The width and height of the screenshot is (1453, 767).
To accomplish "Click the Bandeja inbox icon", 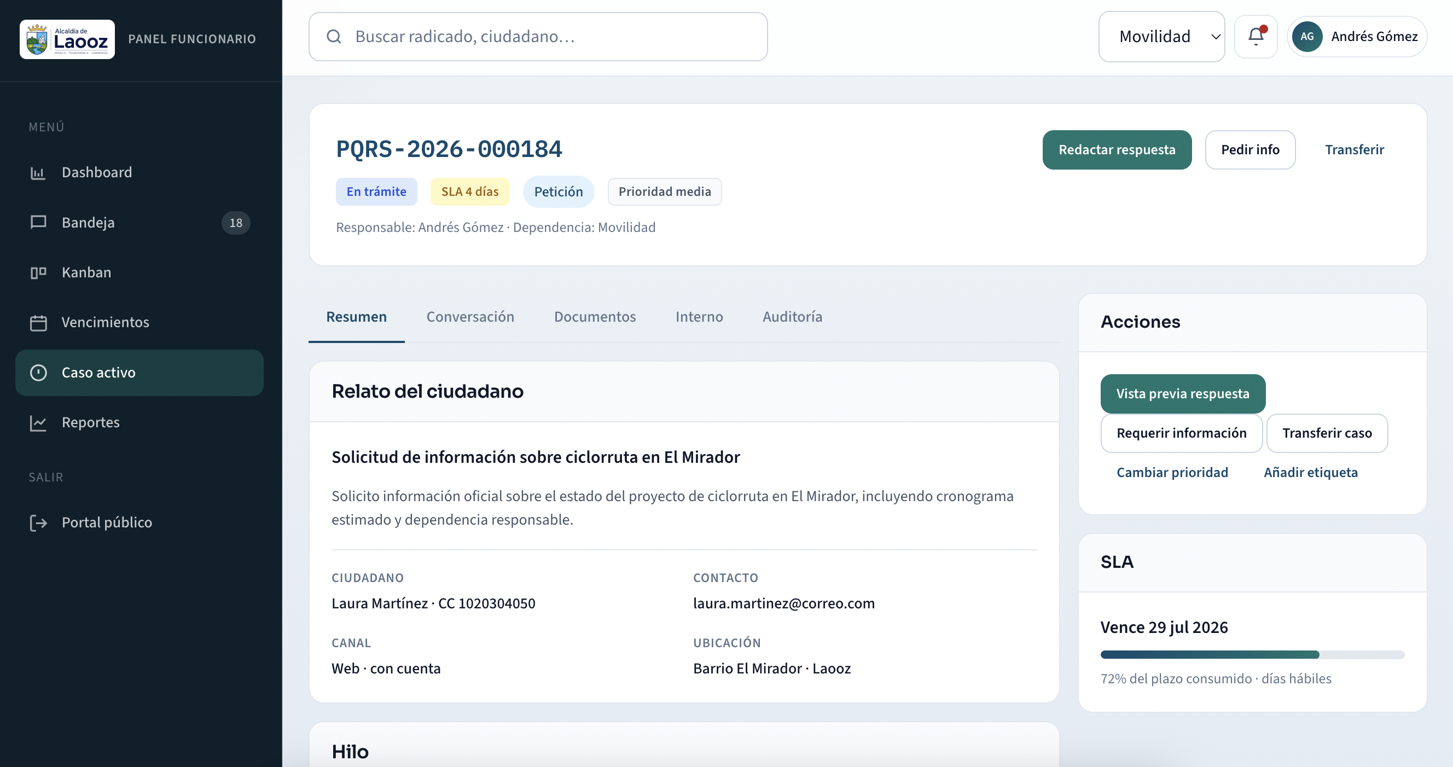I will [x=38, y=222].
